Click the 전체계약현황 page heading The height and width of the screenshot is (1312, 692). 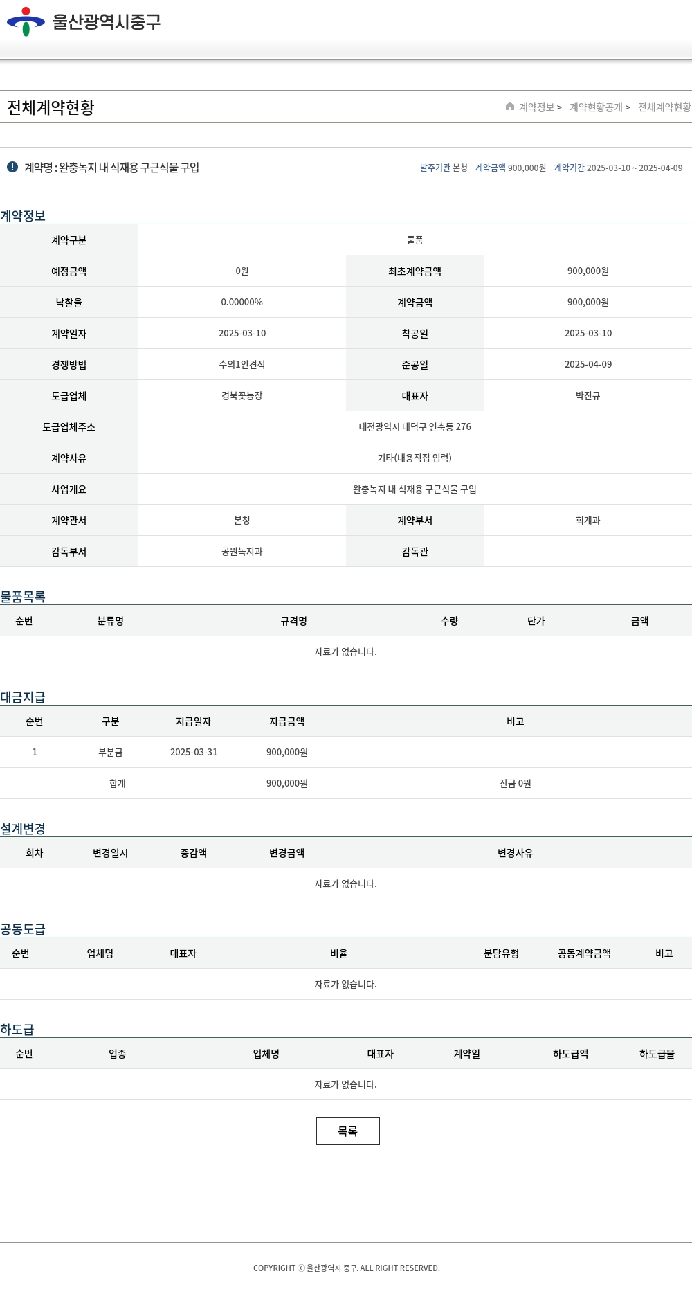(x=51, y=107)
